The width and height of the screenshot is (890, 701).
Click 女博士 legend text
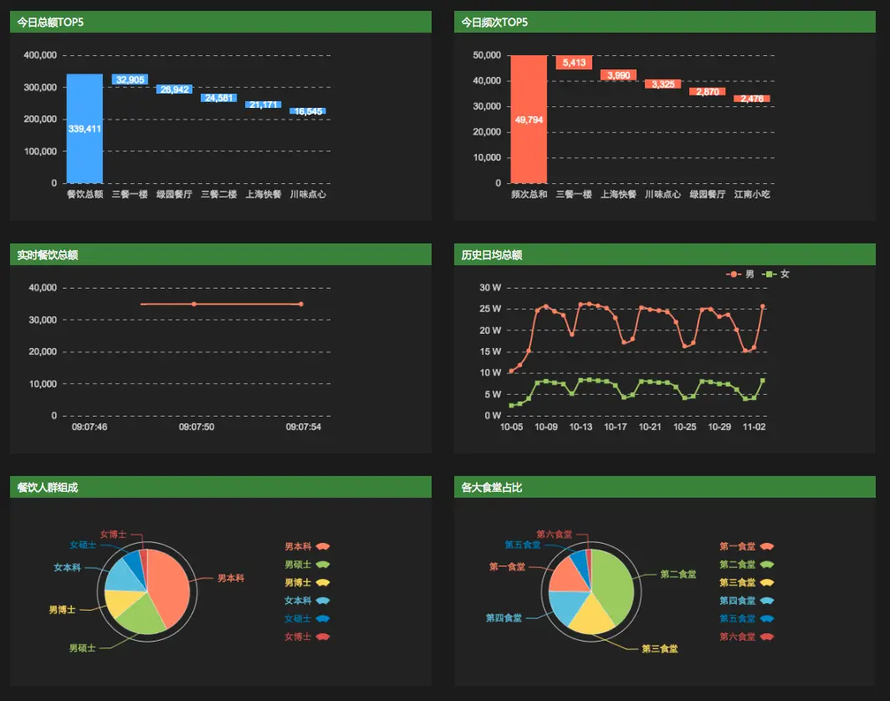click(x=298, y=637)
